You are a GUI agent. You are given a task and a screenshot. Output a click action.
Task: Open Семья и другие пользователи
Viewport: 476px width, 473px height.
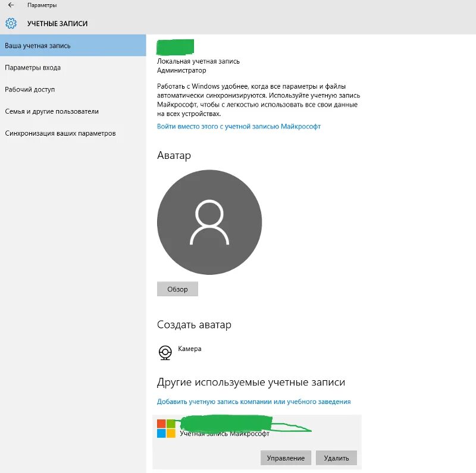click(73, 111)
